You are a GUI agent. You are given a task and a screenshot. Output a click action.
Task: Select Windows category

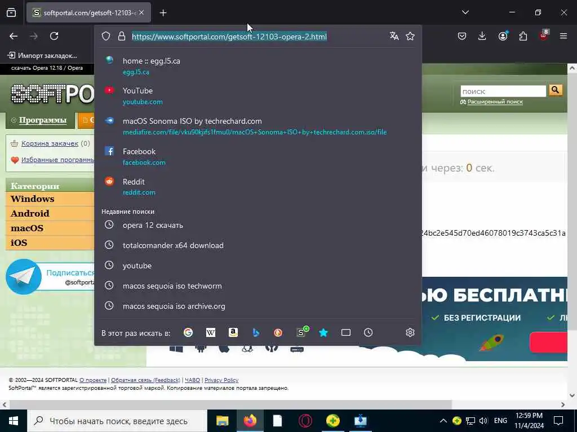[50, 199]
